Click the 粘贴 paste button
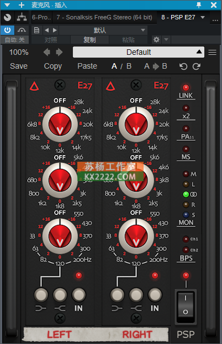 128,40
